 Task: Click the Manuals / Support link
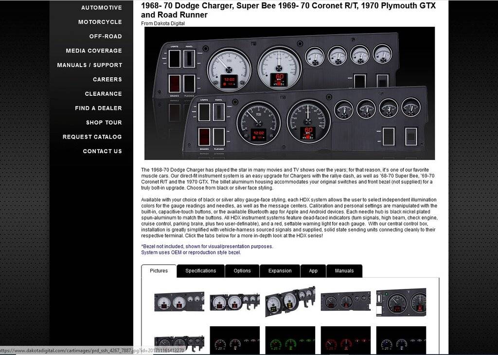coord(89,65)
